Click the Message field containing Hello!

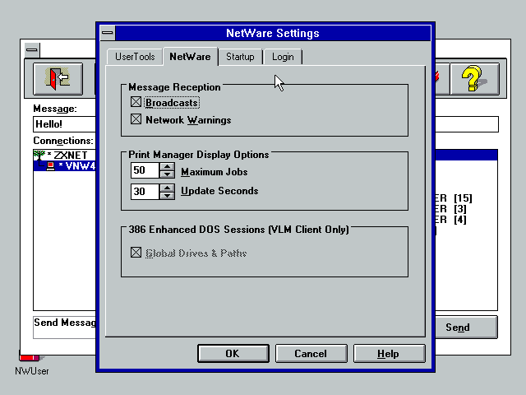click(64, 124)
